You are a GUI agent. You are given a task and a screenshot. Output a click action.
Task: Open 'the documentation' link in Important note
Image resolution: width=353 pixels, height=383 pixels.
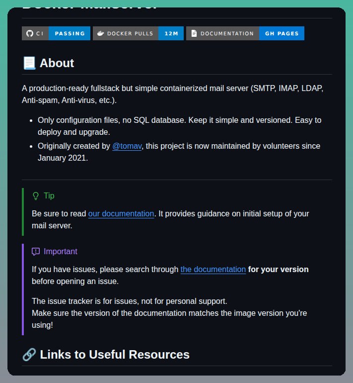[x=213, y=270]
